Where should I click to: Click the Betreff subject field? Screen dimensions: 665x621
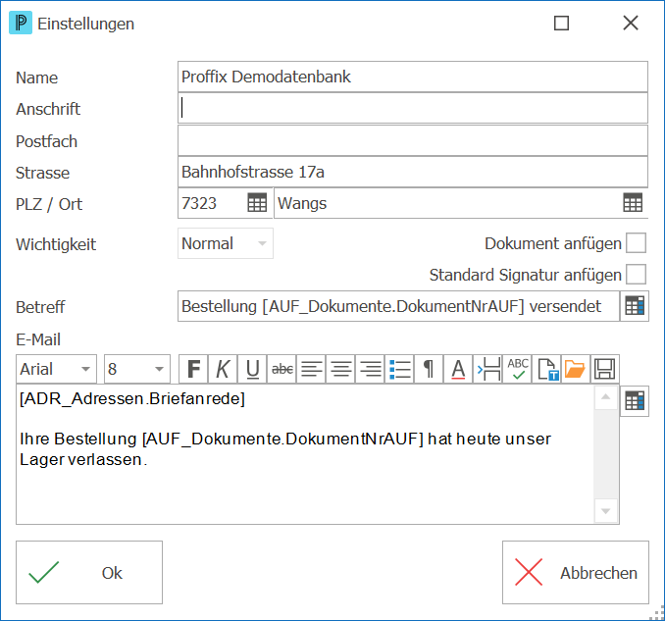(x=398, y=306)
